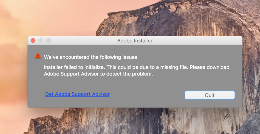Open the Get Adobe Support Advisor link
This screenshot has width=260, height=134.
click(x=77, y=94)
